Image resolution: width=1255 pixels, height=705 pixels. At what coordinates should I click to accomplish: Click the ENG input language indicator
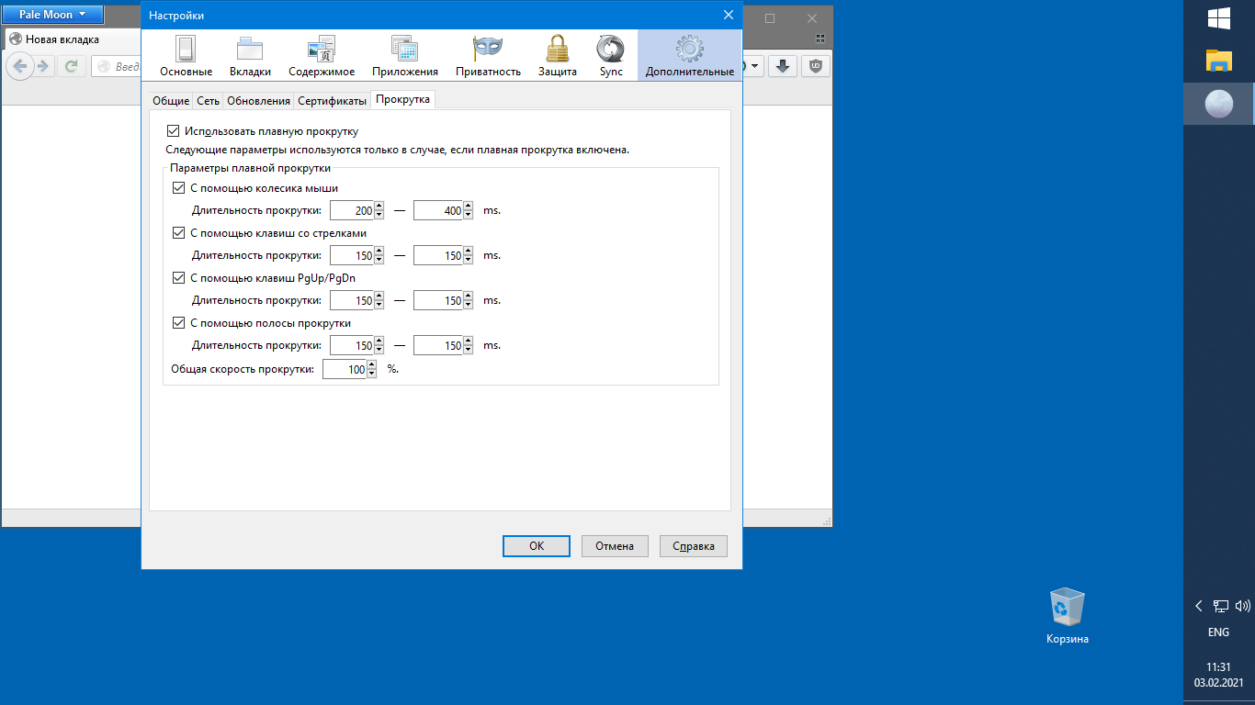(x=1218, y=632)
